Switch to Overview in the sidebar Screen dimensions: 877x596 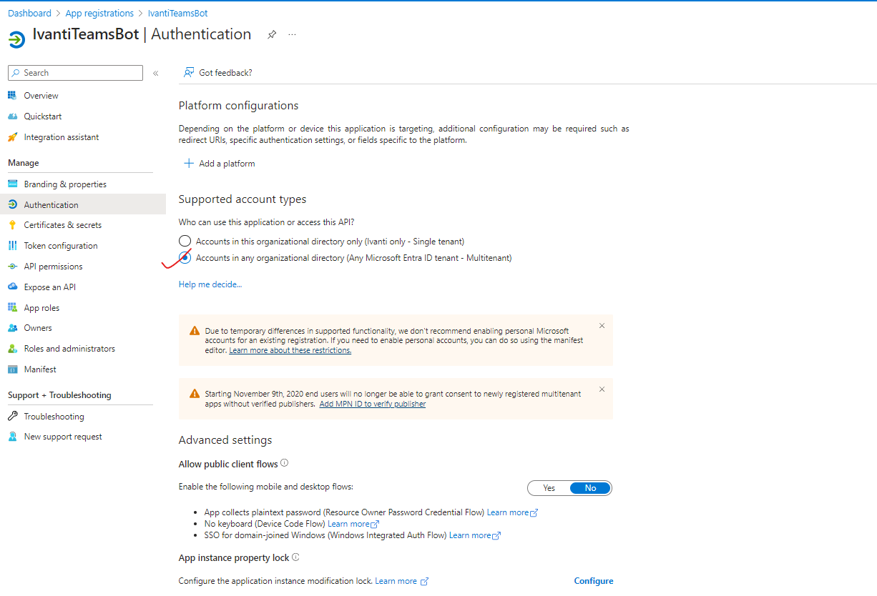[40, 95]
